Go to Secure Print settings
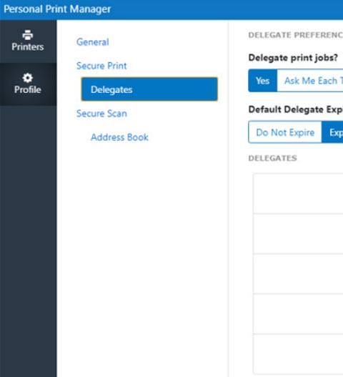The width and height of the screenshot is (343, 377). pyautogui.click(x=101, y=66)
